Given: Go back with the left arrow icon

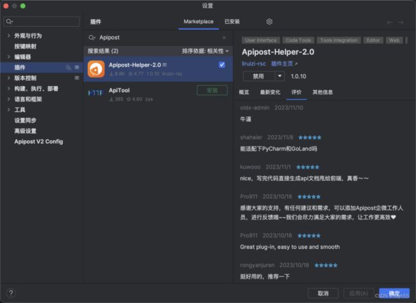Looking at the screenshot, I should tap(390, 22).
